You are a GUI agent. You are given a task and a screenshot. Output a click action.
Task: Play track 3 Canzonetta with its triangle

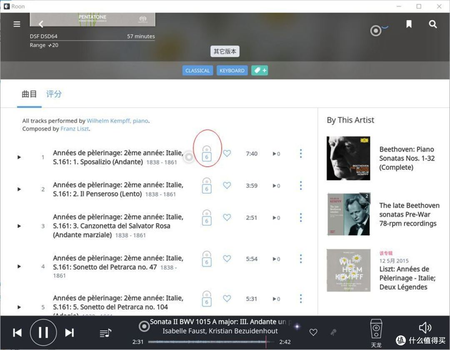pyautogui.click(x=19, y=226)
